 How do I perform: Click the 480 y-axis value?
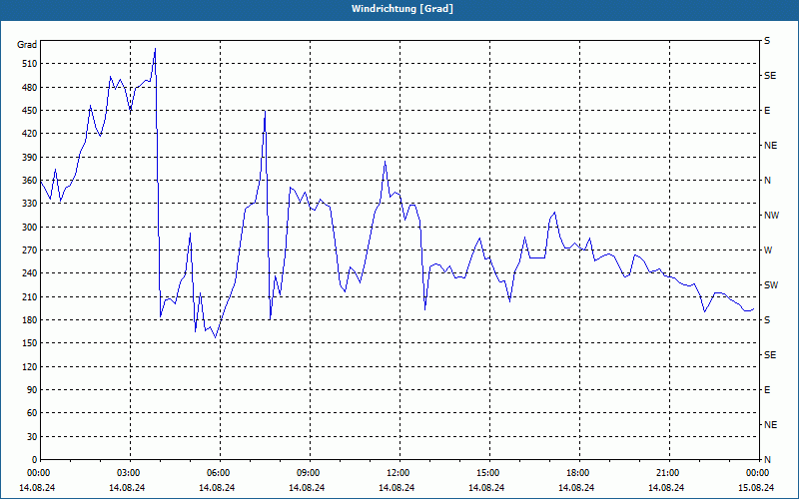tap(30, 87)
